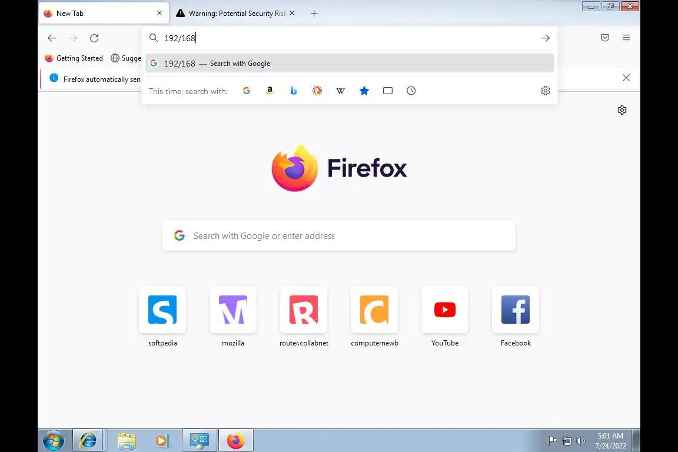Open search settings gear in dropdown

coord(546,91)
